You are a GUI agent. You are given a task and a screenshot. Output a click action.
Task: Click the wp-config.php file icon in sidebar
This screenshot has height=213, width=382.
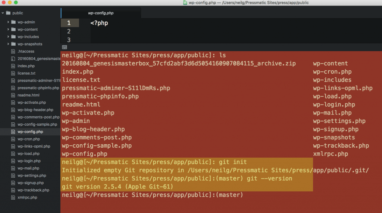point(13,132)
